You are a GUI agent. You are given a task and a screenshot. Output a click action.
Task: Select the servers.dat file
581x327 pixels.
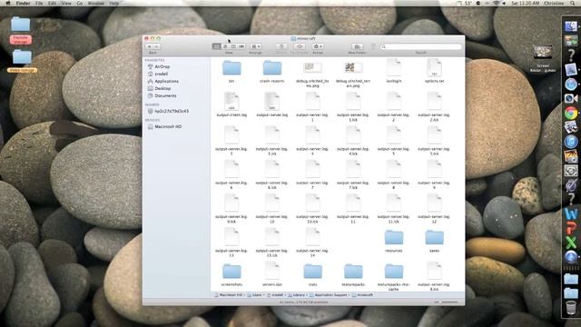[272, 271]
